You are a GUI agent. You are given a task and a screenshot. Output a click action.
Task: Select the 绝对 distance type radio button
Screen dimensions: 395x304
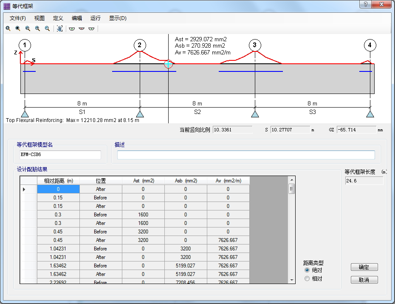tap(307, 270)
